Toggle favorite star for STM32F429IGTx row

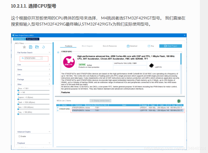click(58, 110)
